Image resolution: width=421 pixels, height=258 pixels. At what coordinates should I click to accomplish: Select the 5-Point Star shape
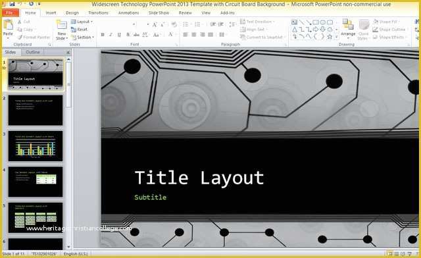coord(330,37)
